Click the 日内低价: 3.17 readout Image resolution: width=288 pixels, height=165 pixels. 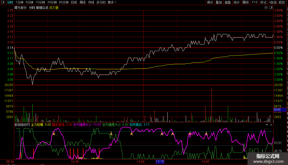(140, 125)
